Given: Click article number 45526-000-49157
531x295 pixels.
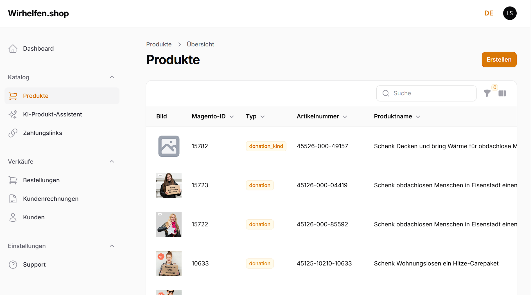Looking at the screenshot, I should point(322,146).
